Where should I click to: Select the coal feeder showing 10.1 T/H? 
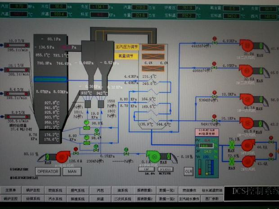coord(17,70)
